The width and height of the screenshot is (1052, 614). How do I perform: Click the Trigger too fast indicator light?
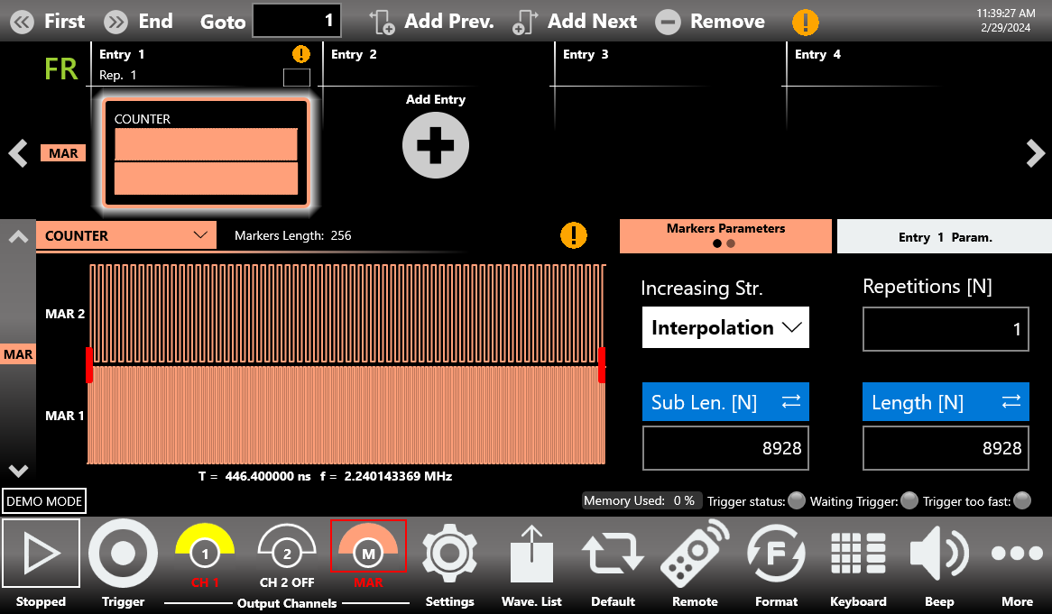tap(1022, 500)
